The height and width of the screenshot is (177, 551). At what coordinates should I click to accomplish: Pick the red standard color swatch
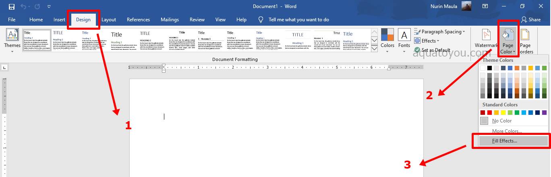[490, 113]
